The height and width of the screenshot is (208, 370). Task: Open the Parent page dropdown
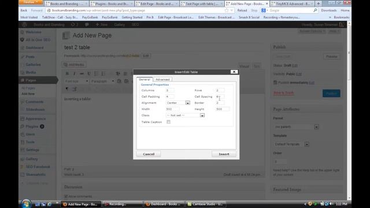coord(297,127)
